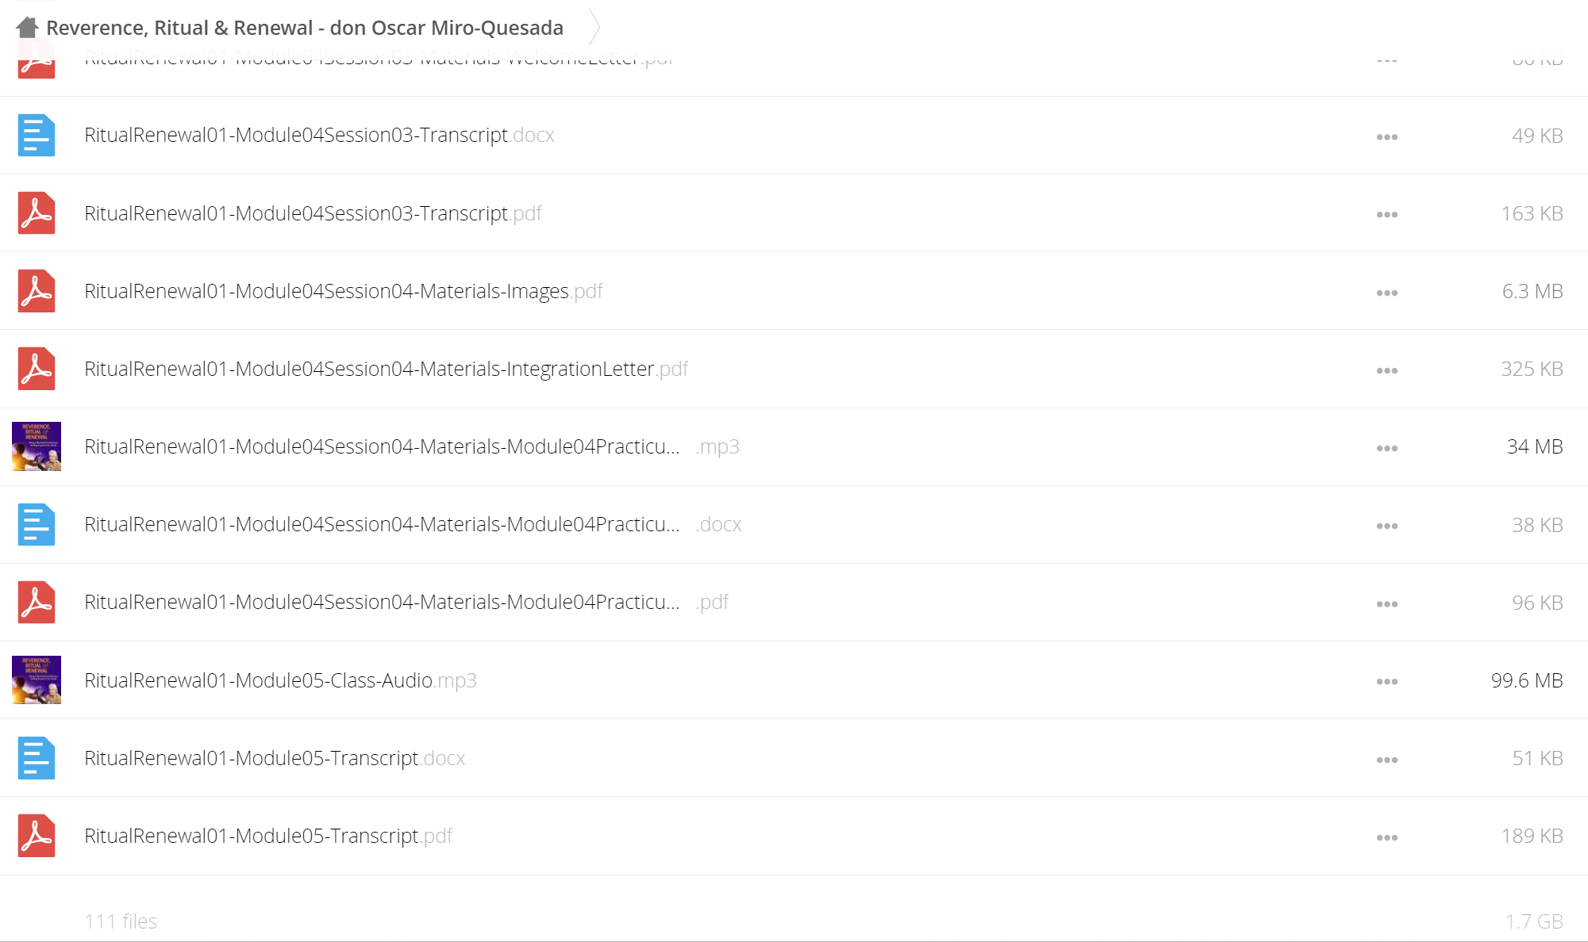Click the docx icon for Module05-Transcript
The height and width of the screenshot is (942, 1588).
point(37,758)
